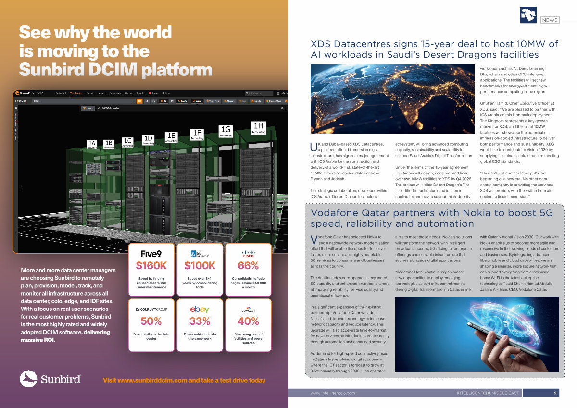Click the orange gear settings icon

click(139, 101)
